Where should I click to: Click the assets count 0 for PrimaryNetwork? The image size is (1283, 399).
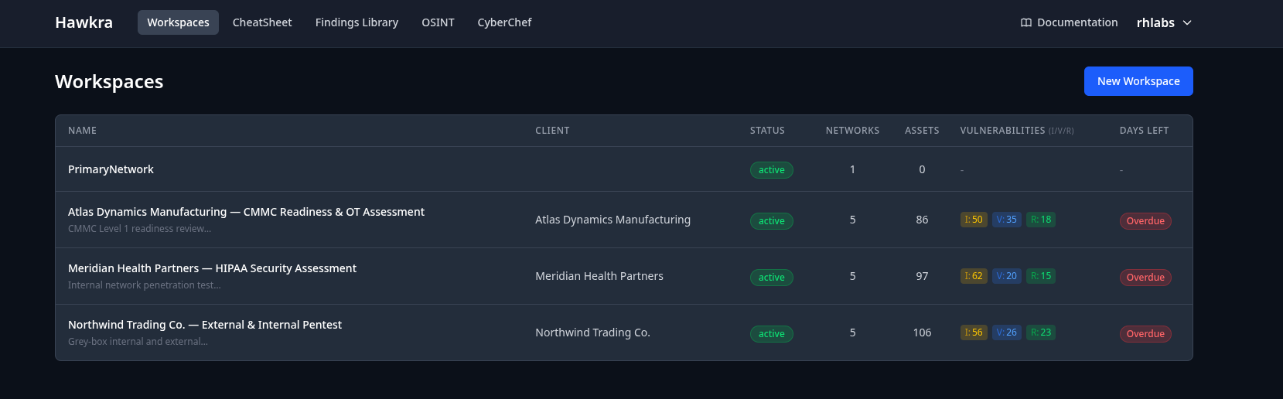(x=922, y=169)
